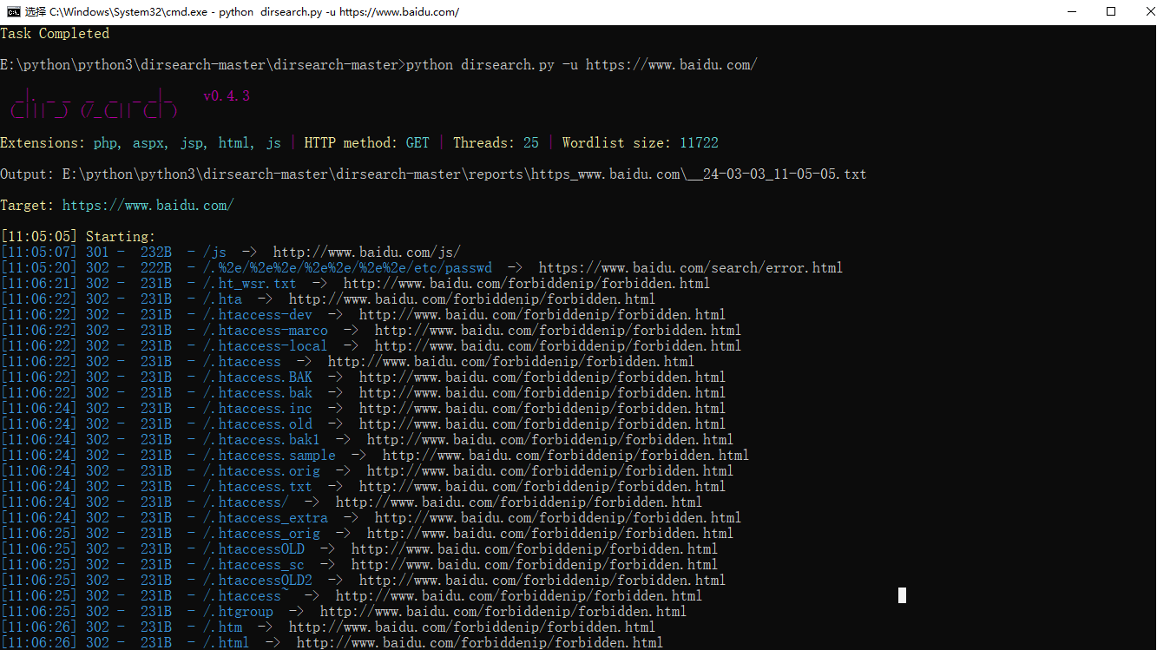Click the 232B size value
Image resolution: width=1157 pixels, height=650 pixels.
click(156, 253)
